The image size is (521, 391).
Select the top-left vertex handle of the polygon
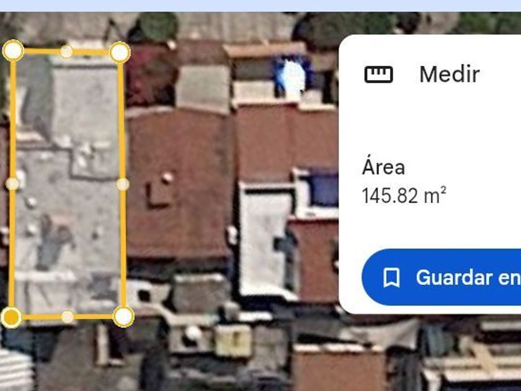pos(13,50)
